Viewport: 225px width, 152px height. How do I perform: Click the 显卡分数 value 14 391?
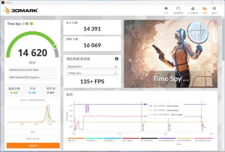[92, 29]
